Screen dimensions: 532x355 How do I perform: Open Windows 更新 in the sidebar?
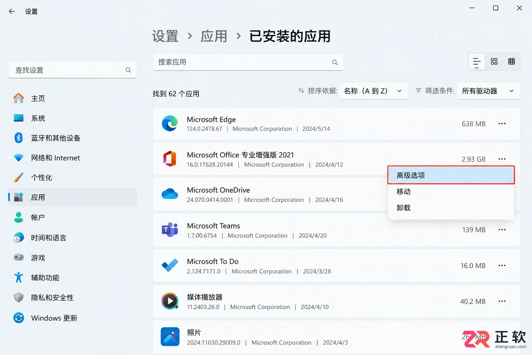click(x=73, y=318)
